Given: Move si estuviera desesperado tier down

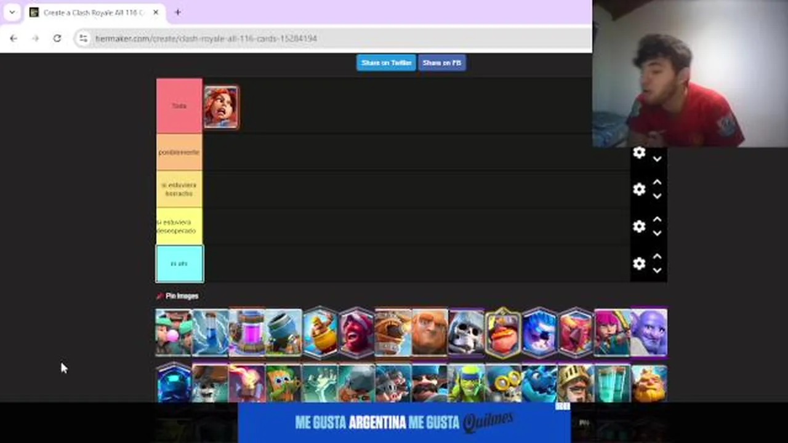Looking at the screenshot, I should [x=657, y=233].
